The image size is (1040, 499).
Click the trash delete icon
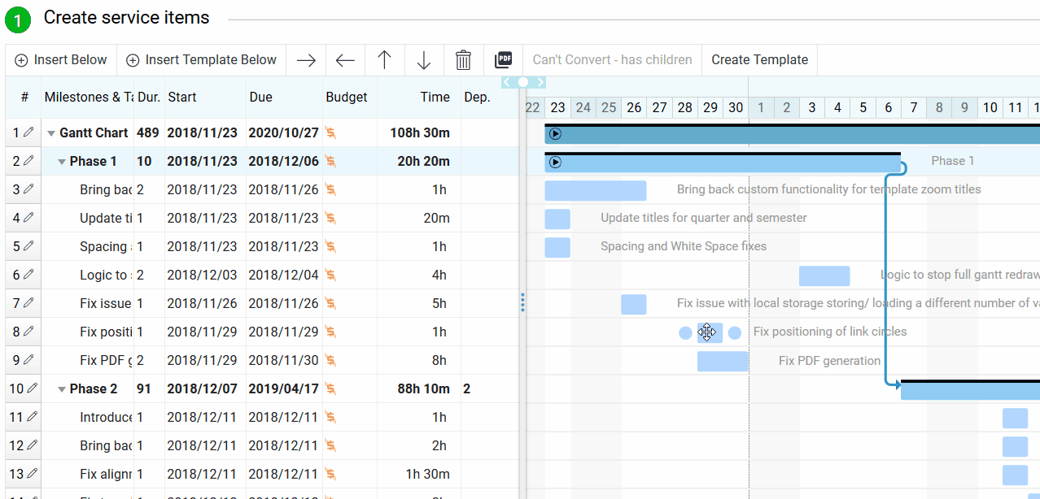pos(463,59)
